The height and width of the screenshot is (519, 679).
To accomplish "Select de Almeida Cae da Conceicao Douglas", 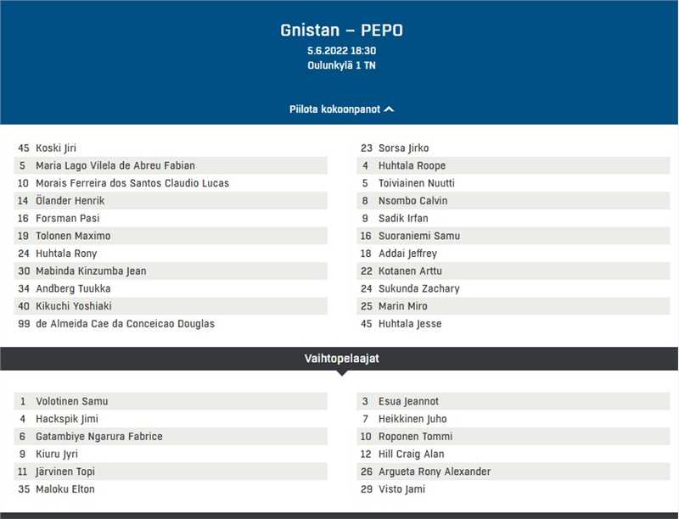I will tap(125, 324).
